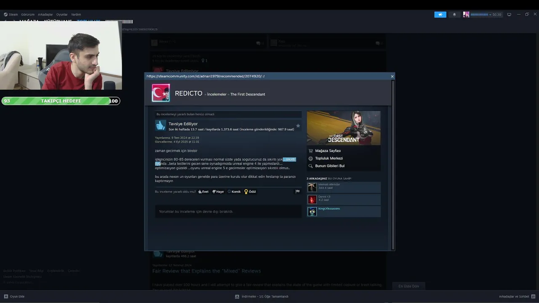Screen dimensions: 539x303
Task: Click the star icon in review header
Action: (298, 125)
